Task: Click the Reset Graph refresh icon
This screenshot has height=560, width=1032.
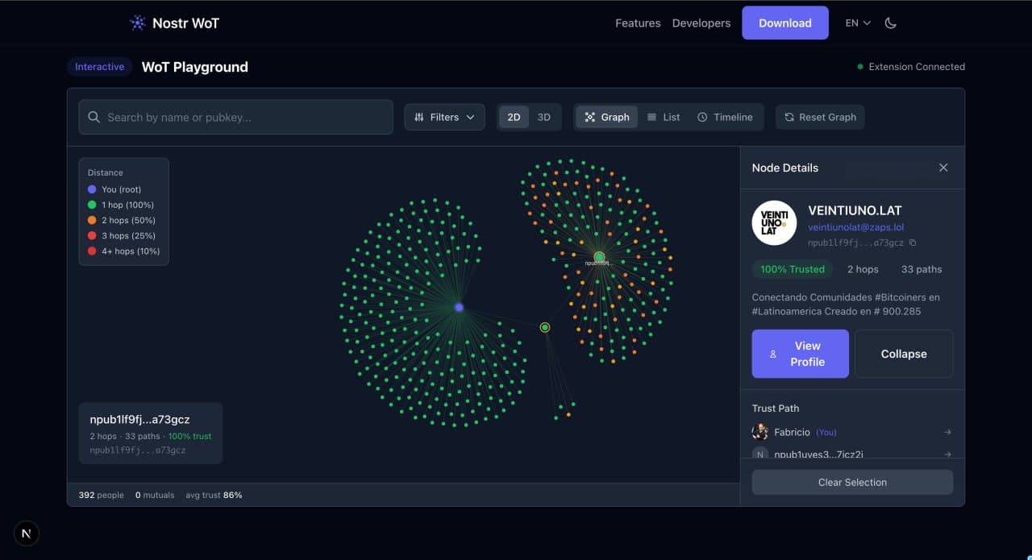Action: [x=789, y=117]
